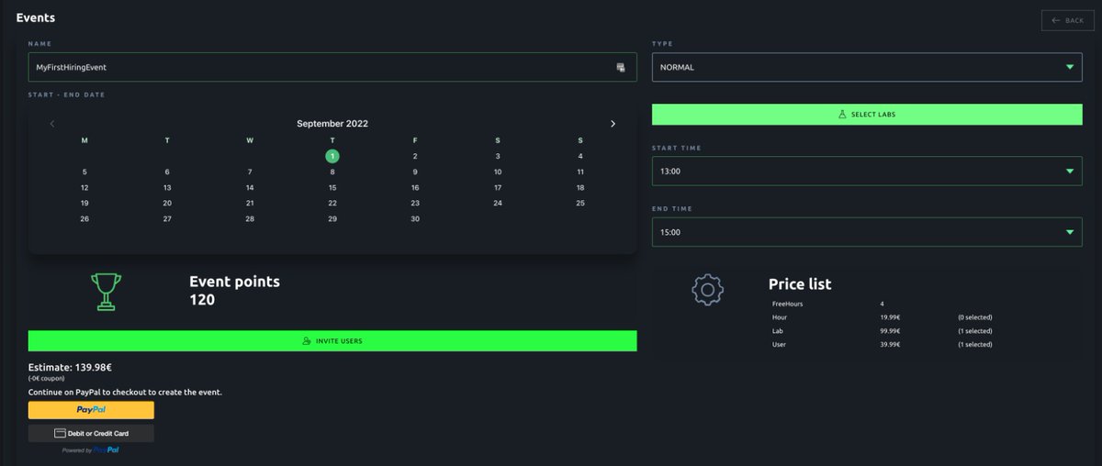The image size is (1102, 466).
Task: Choose September 12 in the calendar
Action: (x=84, y=187)
